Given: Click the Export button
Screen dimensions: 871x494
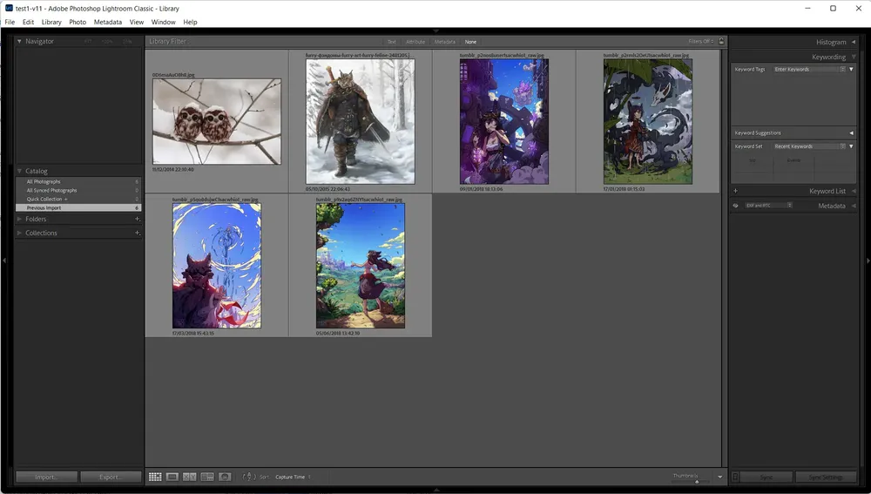Looking at the screenshot, I should [x=110, y=477].
